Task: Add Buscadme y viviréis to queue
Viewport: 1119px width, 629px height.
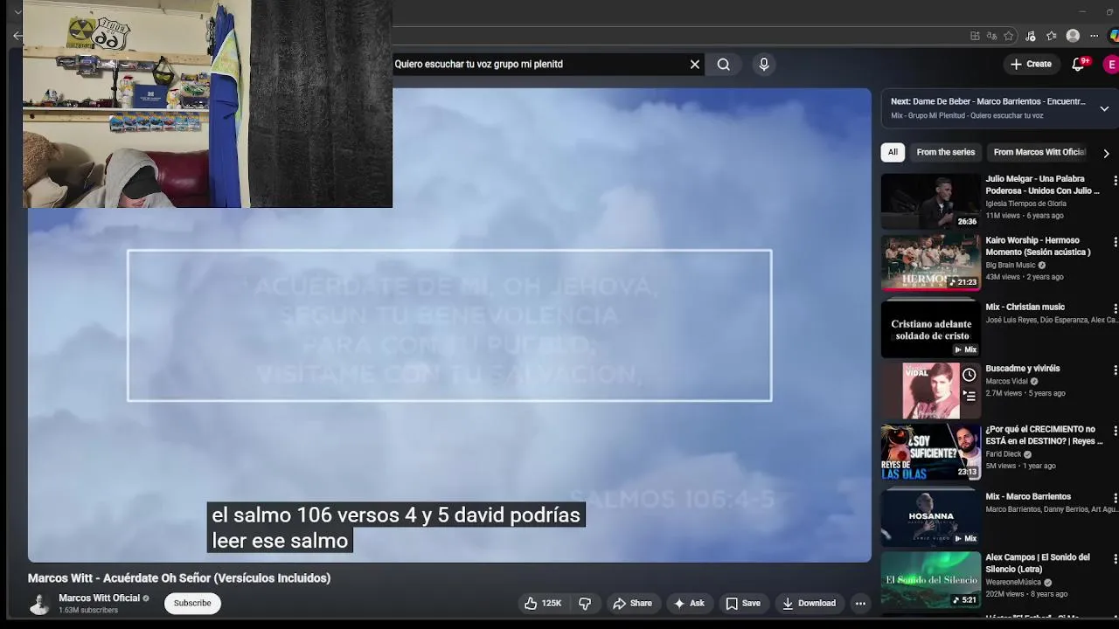Action: pos(969,396)
